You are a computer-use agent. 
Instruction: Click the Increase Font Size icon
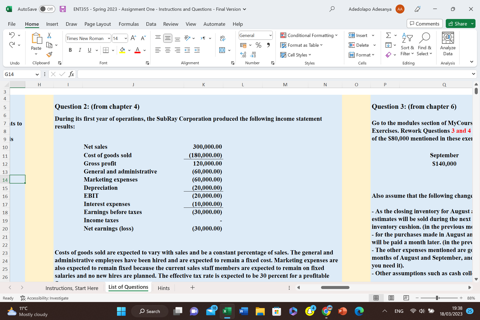click(133, 38)
